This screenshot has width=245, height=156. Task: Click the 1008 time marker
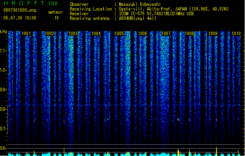(189, 34)
